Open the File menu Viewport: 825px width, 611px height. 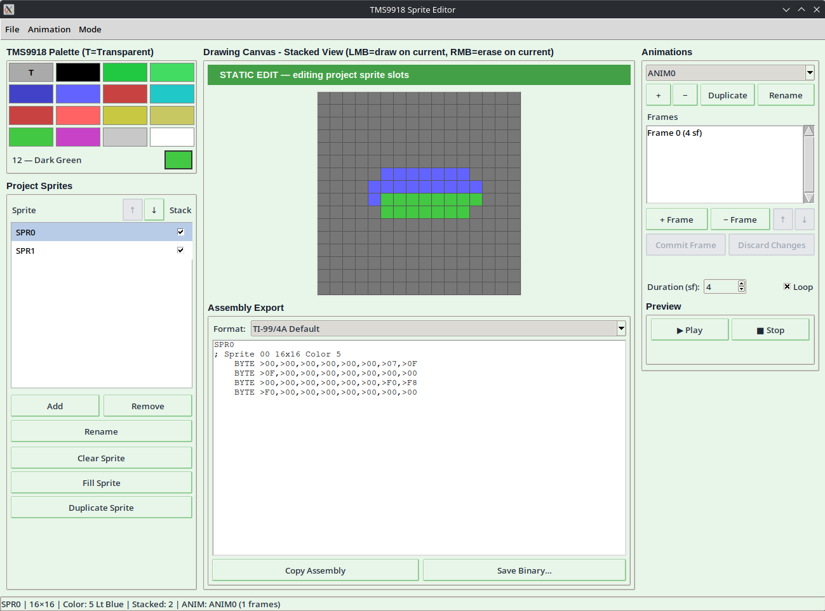click(12, 29)
